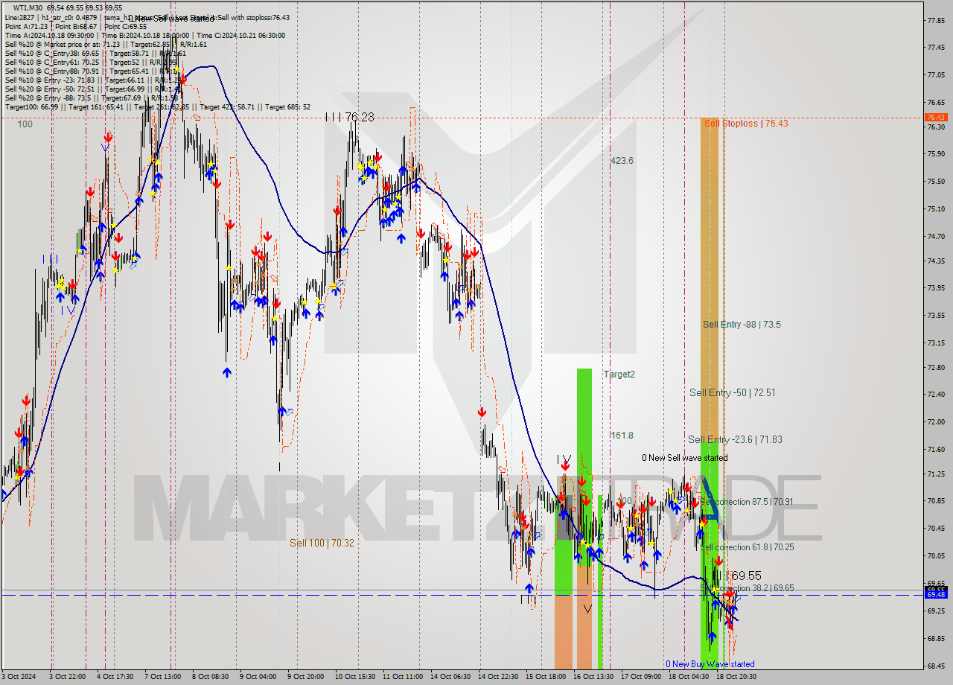
Task: Click the 74.35 price axis label
Action: pos(936,261)
